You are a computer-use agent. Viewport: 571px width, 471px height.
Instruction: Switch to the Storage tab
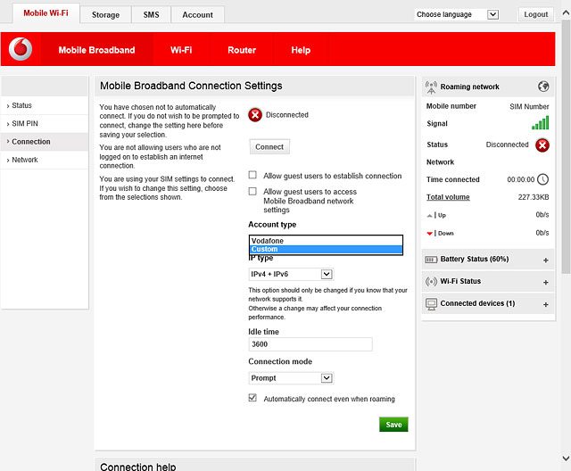click(x=105, y=15)
